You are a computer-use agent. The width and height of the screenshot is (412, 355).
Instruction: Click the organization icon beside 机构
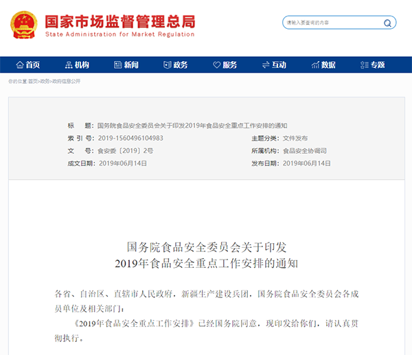[x=69, y=65]
